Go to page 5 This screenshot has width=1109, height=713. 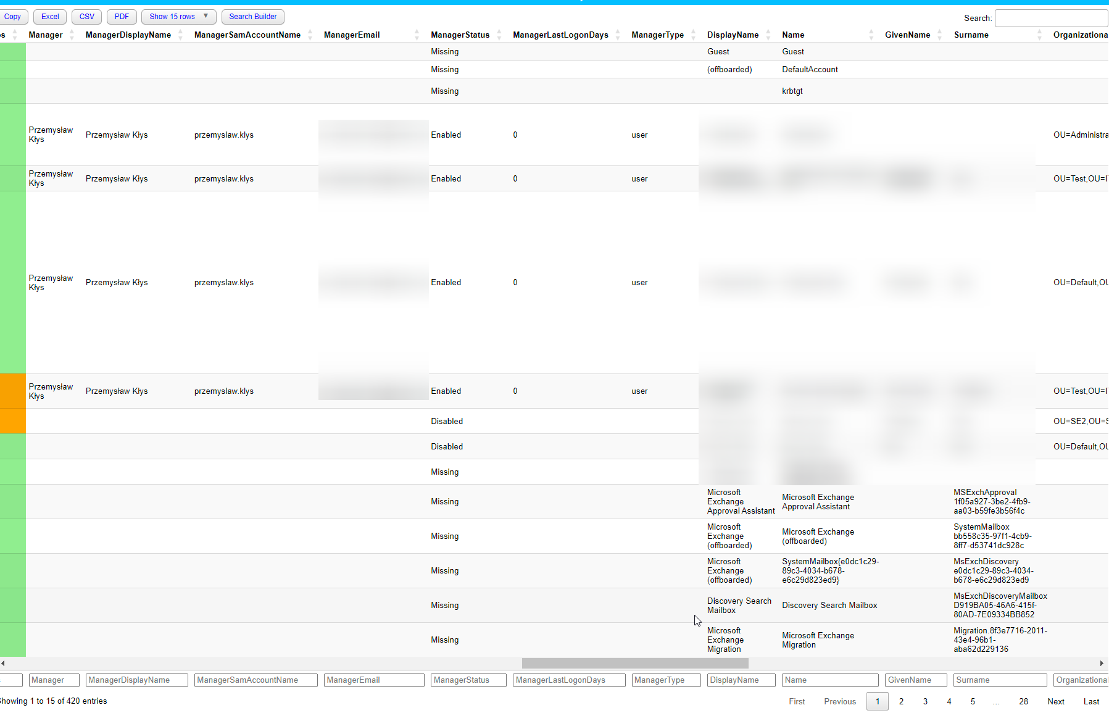(973, 701)
